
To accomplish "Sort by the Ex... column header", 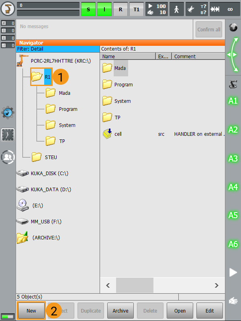I will point(163,56).
